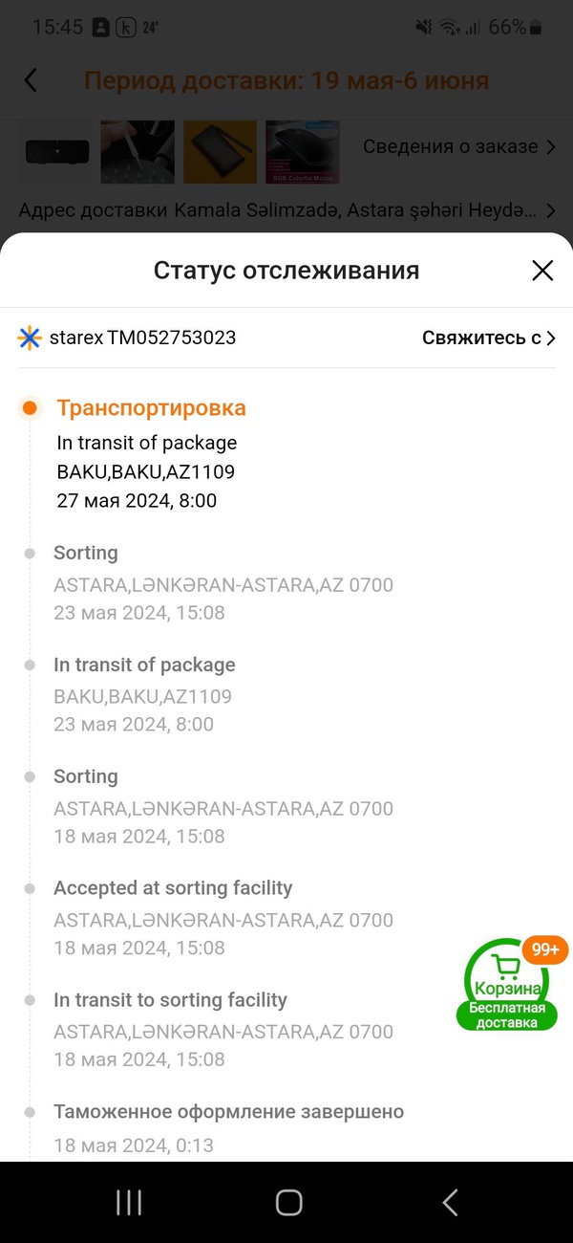Tap the Период доставки header title

pos(286,80)
